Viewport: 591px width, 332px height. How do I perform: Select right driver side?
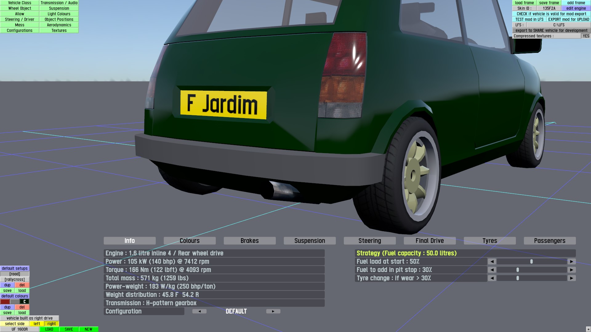(51, 324)
